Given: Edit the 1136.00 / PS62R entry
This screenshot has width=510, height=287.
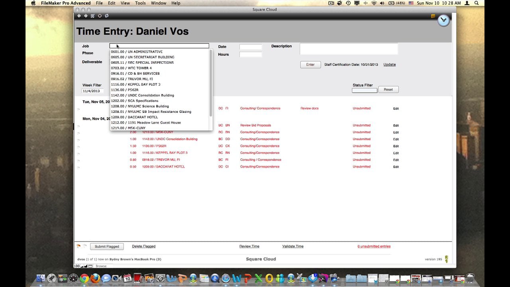Looking at the screenshot, I should click(x=396, y=146).
